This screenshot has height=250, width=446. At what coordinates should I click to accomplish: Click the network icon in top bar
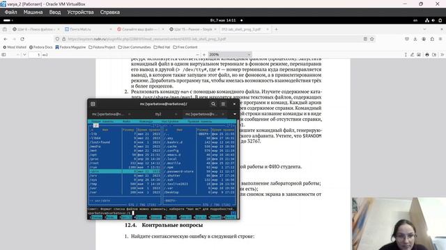pos(427,20)
